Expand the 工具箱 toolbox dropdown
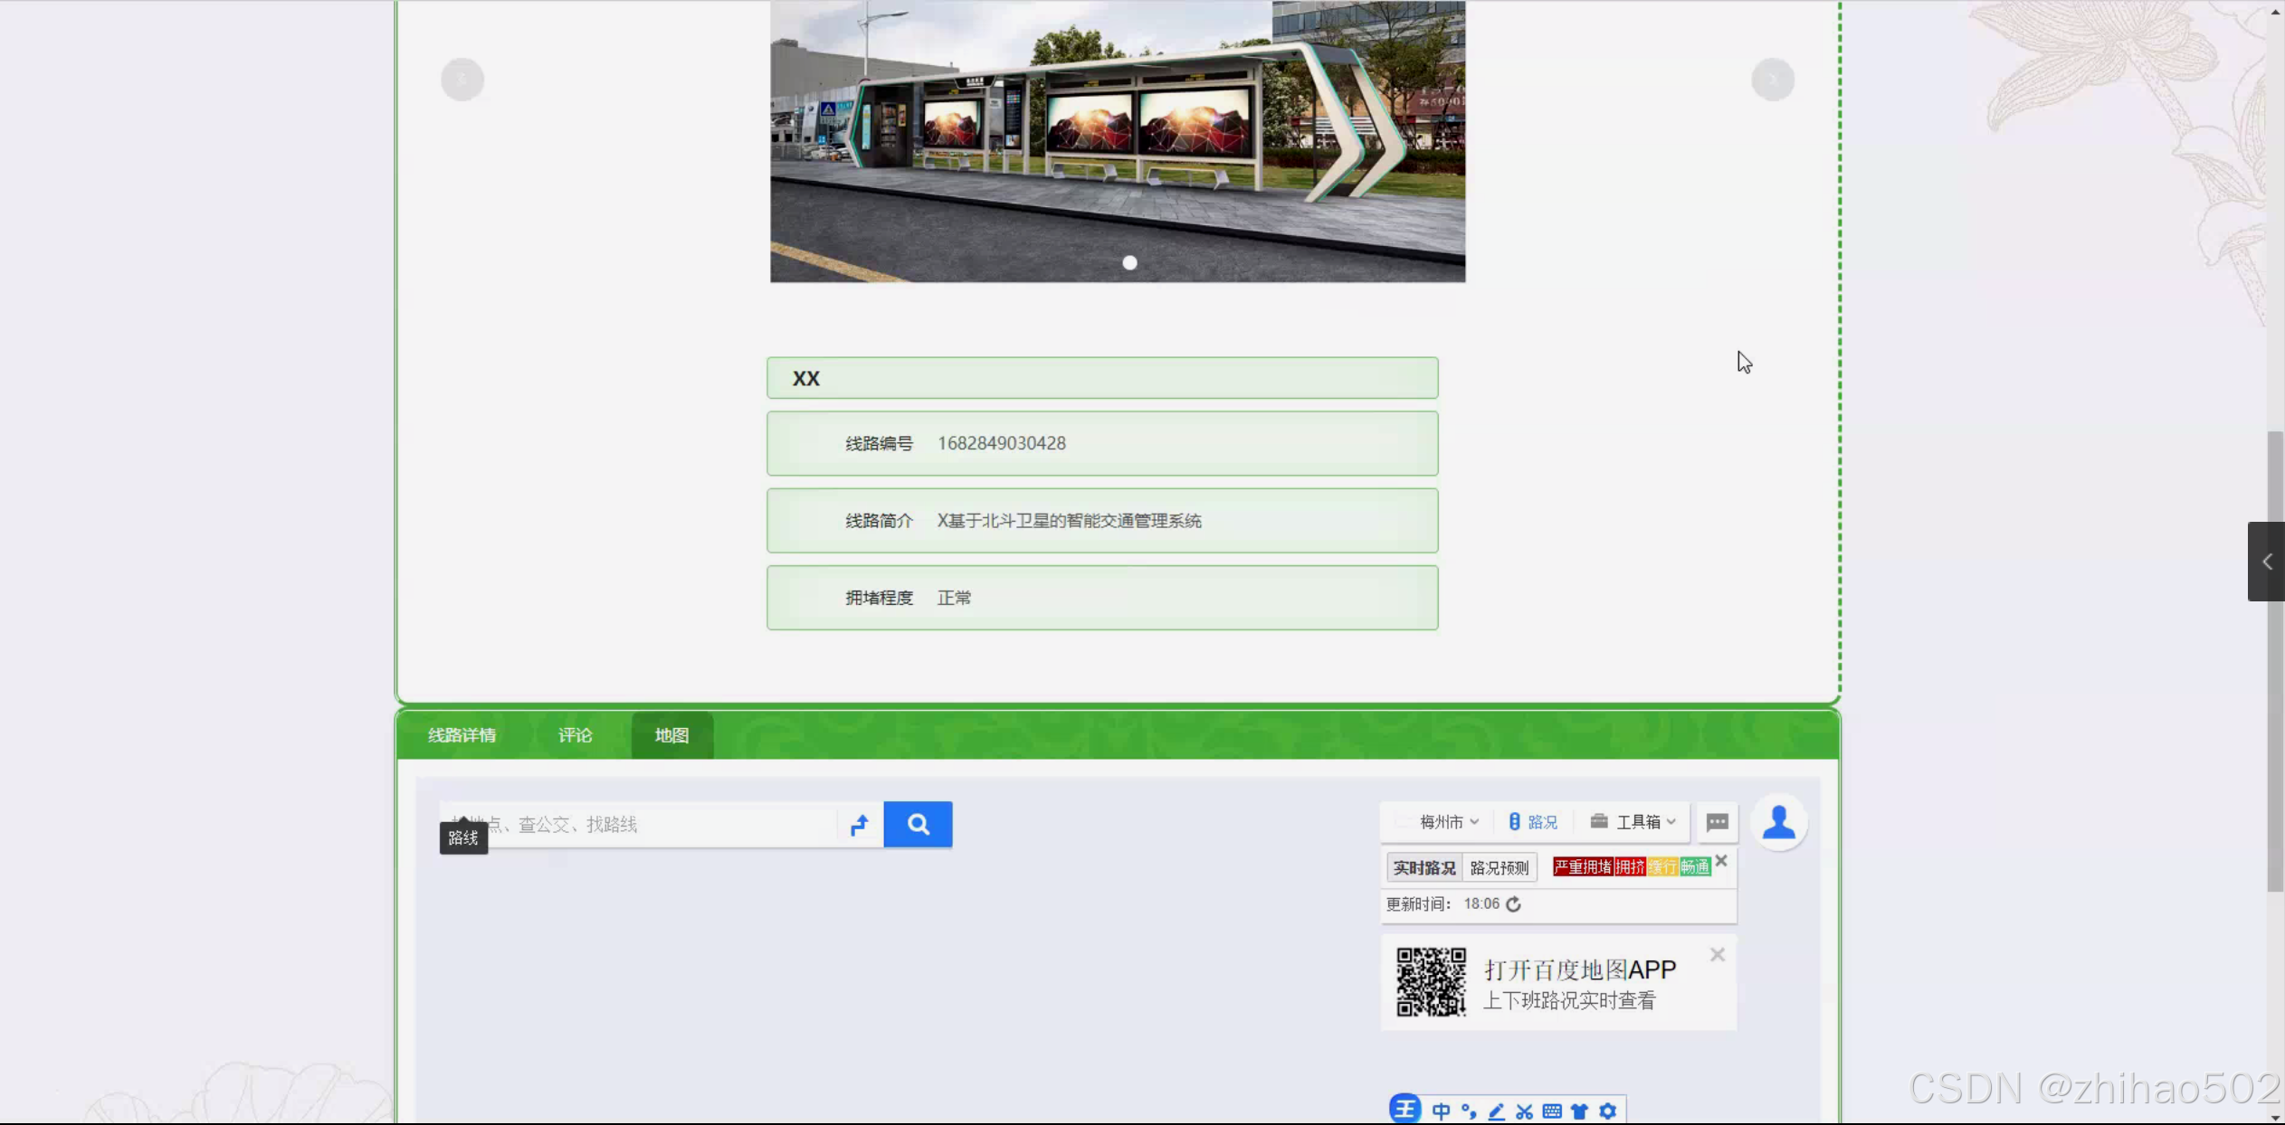The width and height of the screenshot is (2285, 1125). (1636, 822)
